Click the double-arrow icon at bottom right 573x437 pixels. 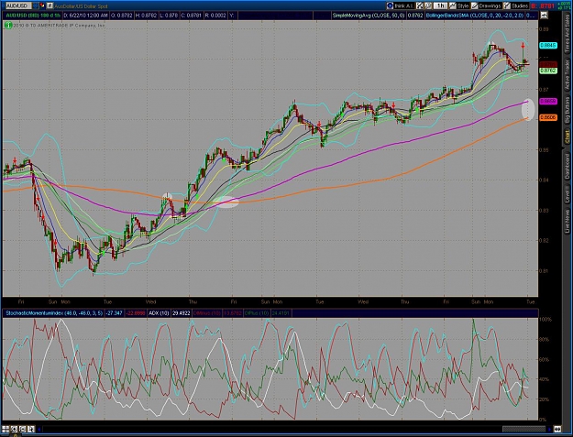point(557,429)
